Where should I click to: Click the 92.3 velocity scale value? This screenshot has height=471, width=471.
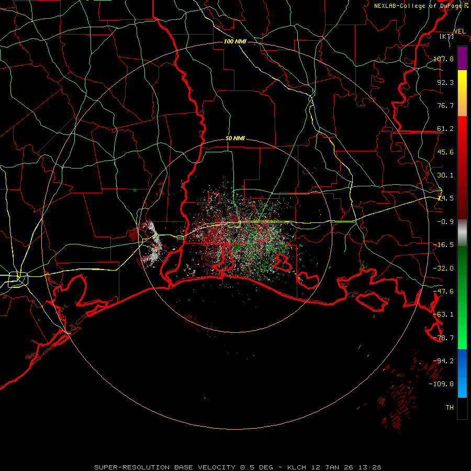coord(445,82)
